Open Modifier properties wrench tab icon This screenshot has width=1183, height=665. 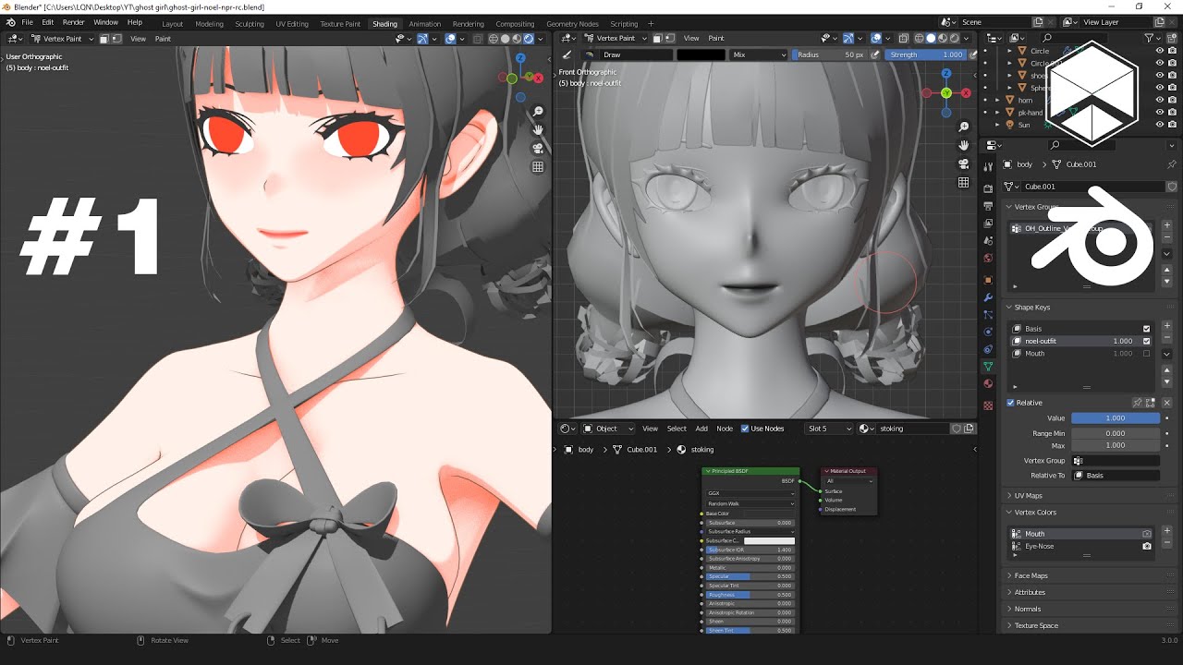[988, 297]
